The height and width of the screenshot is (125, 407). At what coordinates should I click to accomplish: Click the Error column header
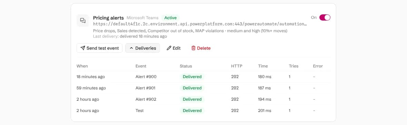[318, 66]
